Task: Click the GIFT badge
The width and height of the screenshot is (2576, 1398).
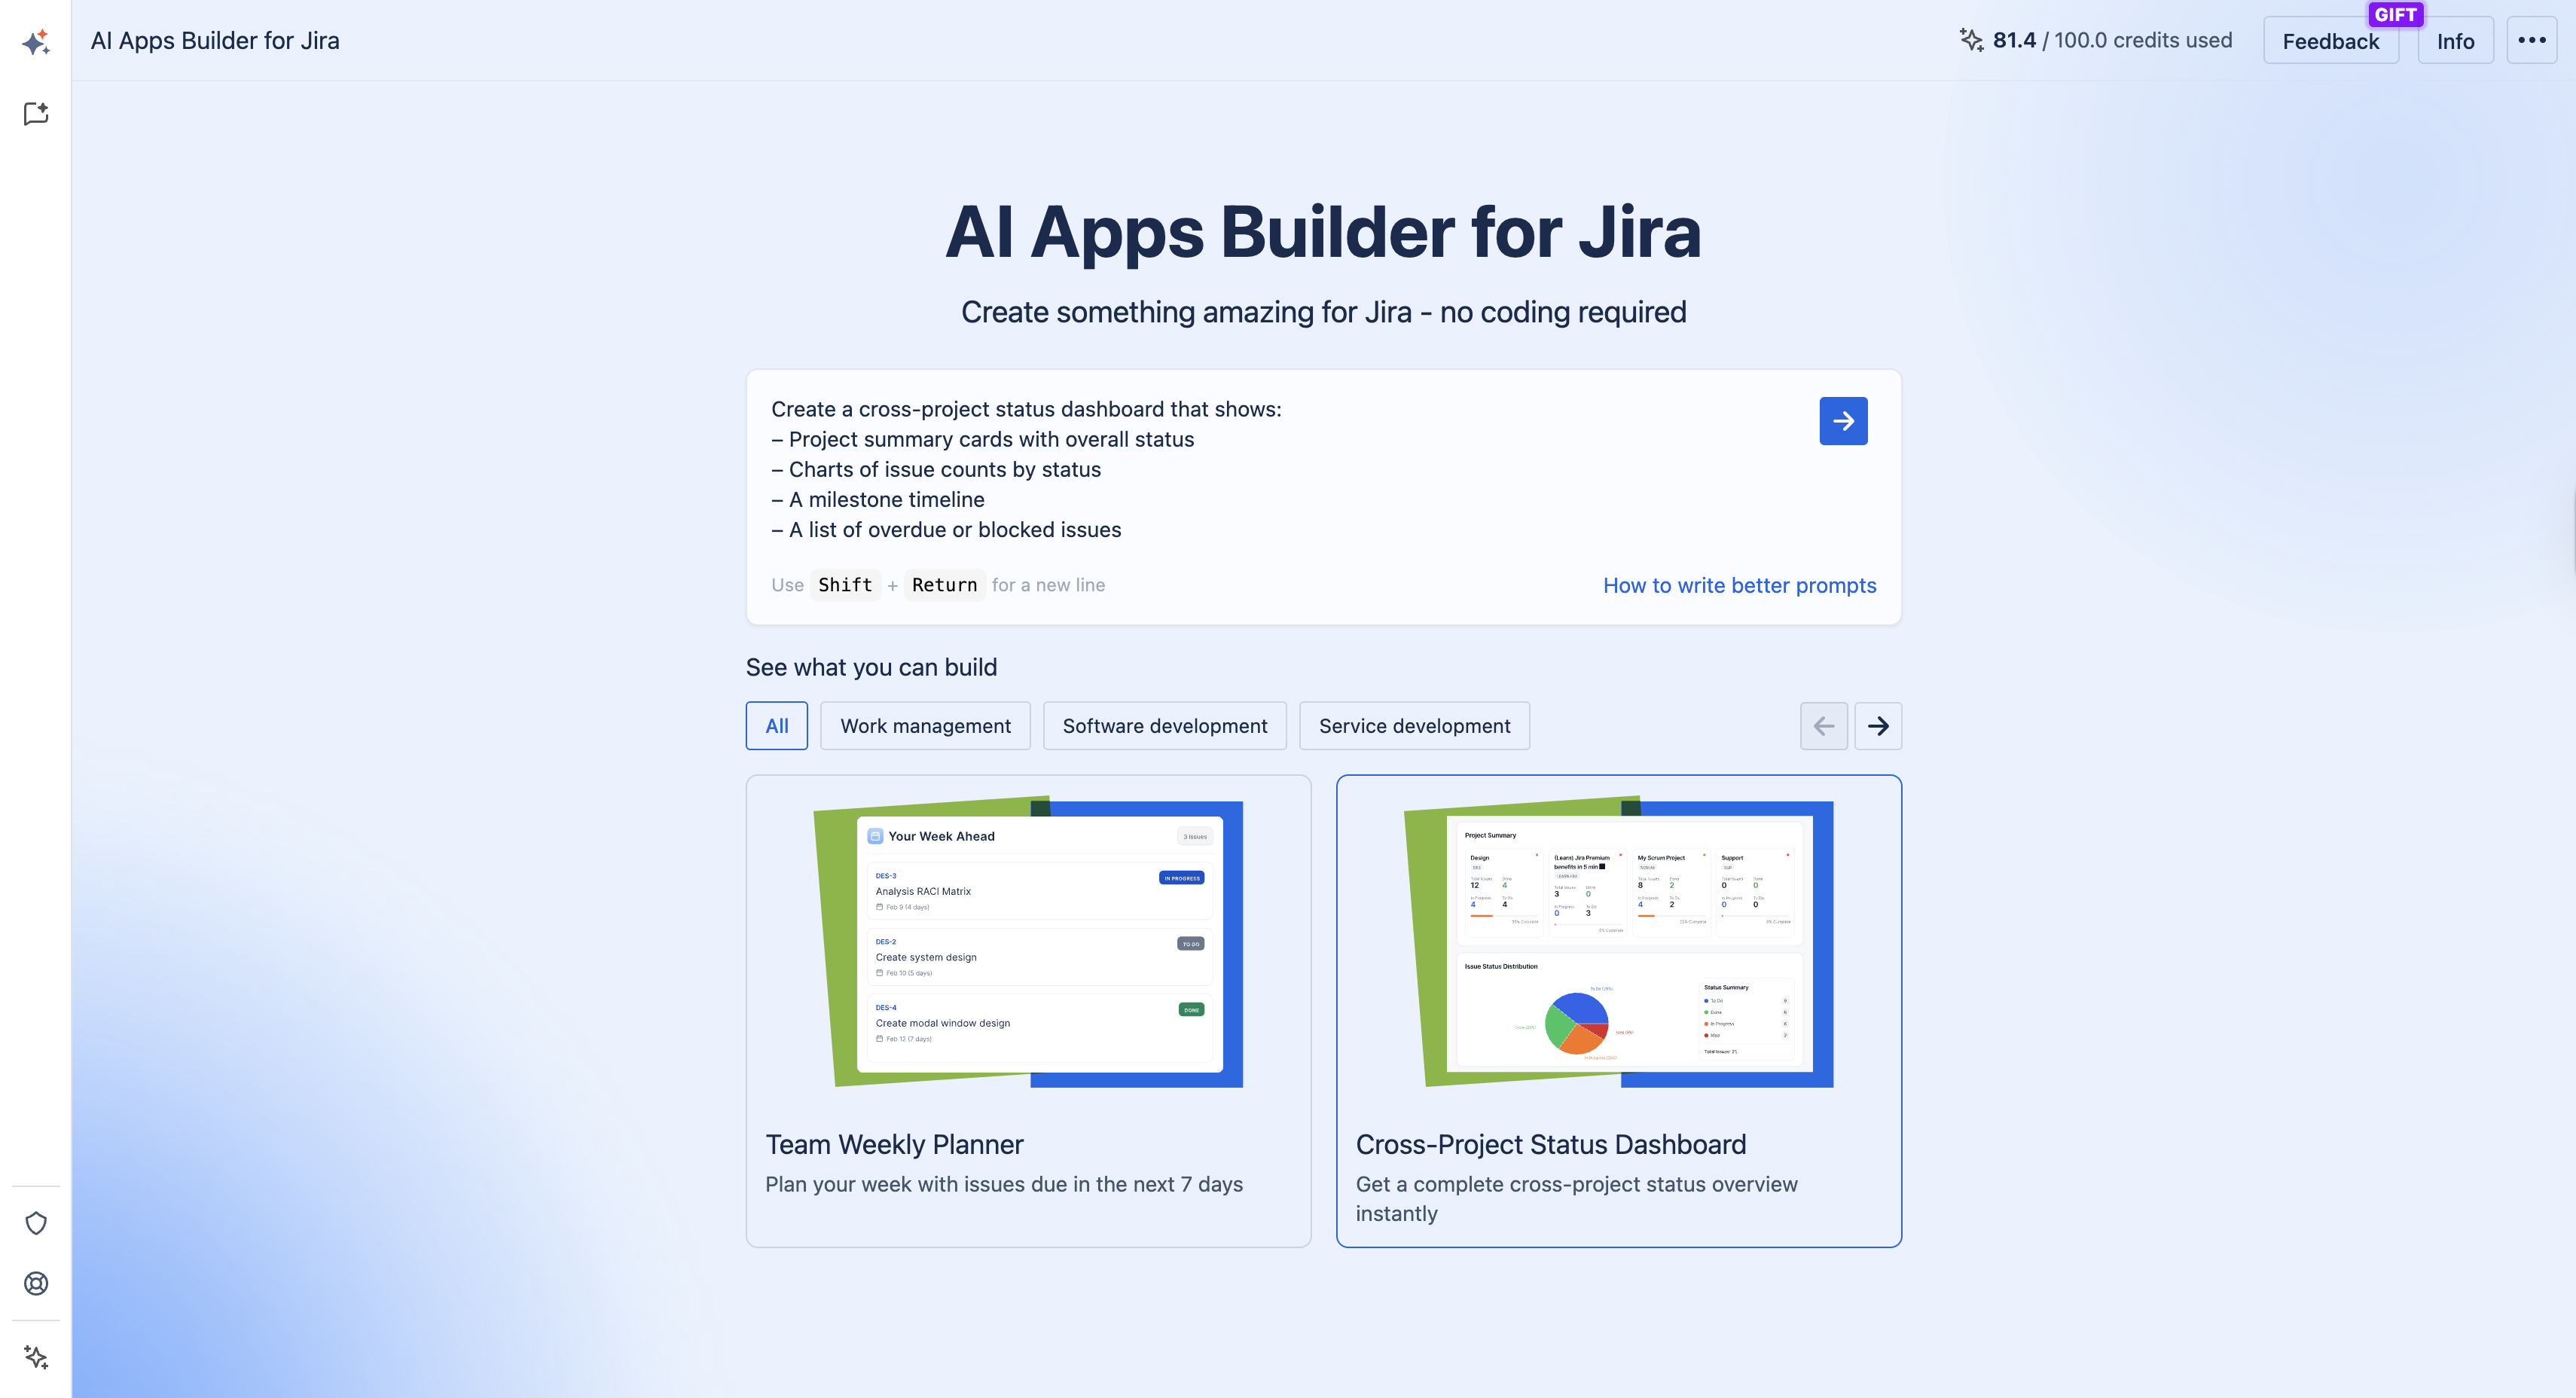Action: 2395,14
